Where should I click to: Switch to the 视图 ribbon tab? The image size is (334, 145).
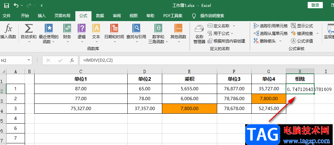(134, 16)
